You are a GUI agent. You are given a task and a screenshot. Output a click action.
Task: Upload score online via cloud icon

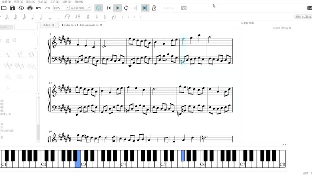[x=21, y=8]
